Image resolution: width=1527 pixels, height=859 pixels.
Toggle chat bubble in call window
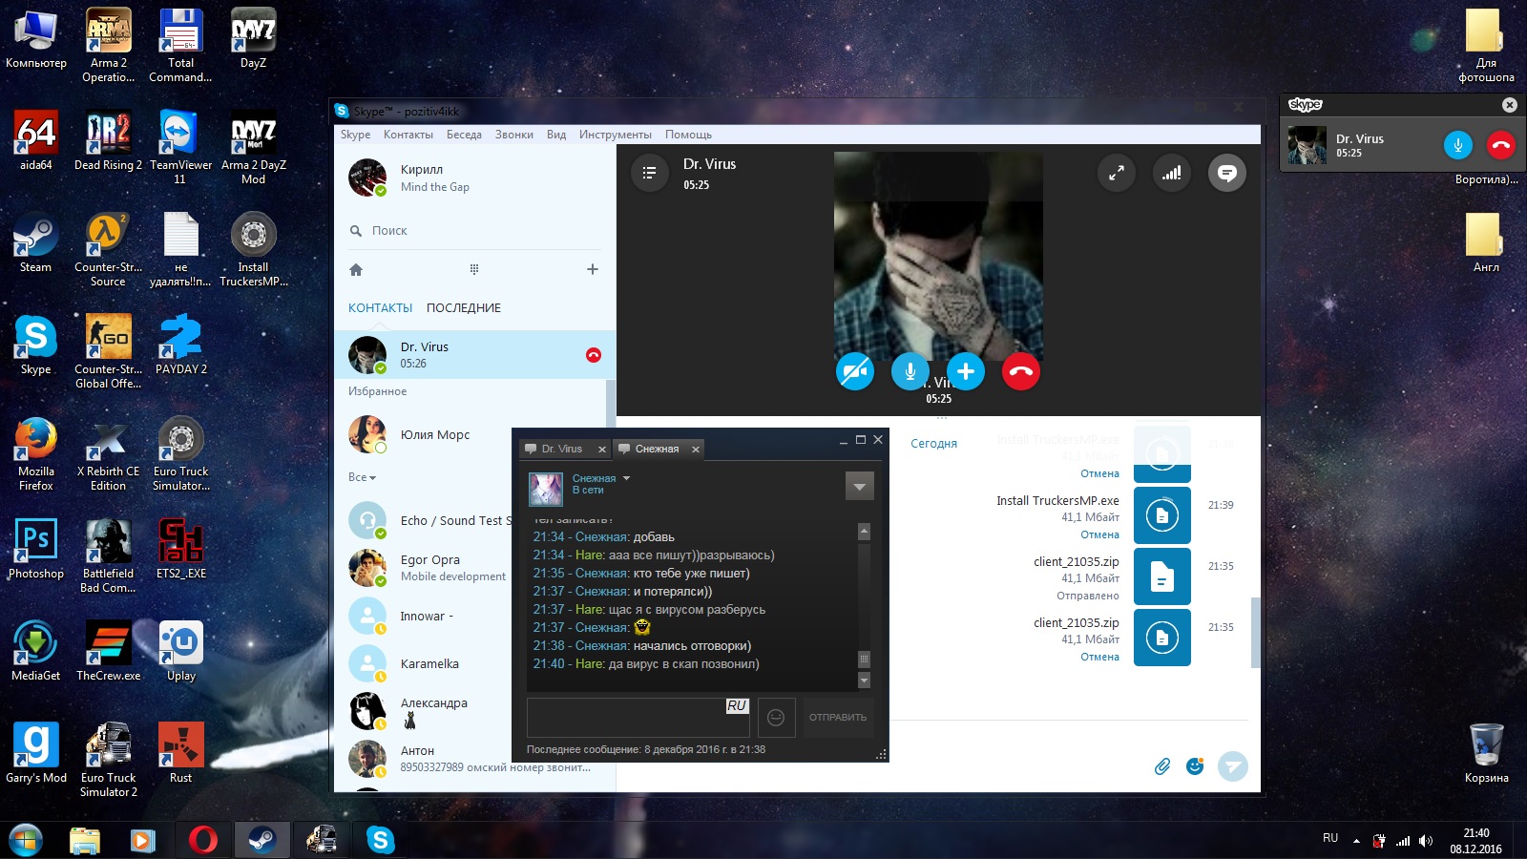click(1227, 173)
